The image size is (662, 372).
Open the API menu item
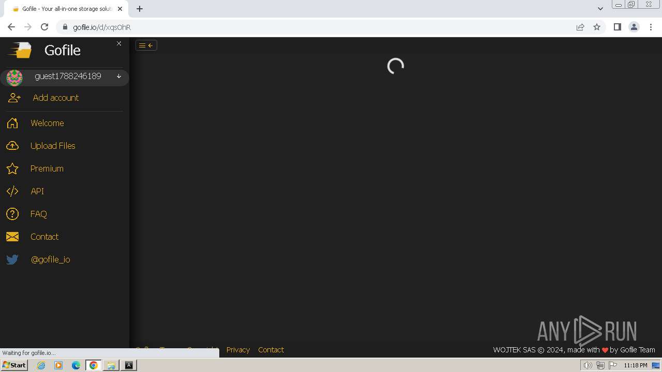pyautogui.click(x=37, y=191)
